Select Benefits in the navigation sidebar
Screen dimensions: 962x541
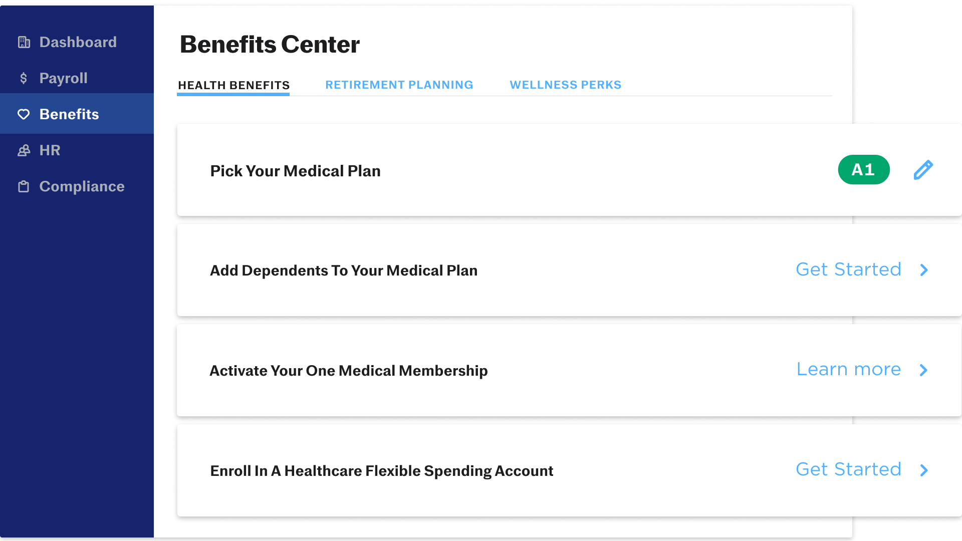coord(69,114)
